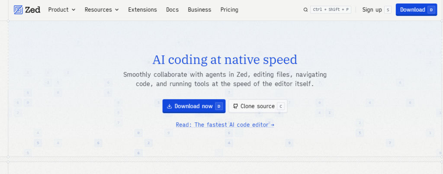Click the 'Smoothly collaborate with agents' paragraph
The width and height of the screenshot is (443, 174).
point(225,79)
